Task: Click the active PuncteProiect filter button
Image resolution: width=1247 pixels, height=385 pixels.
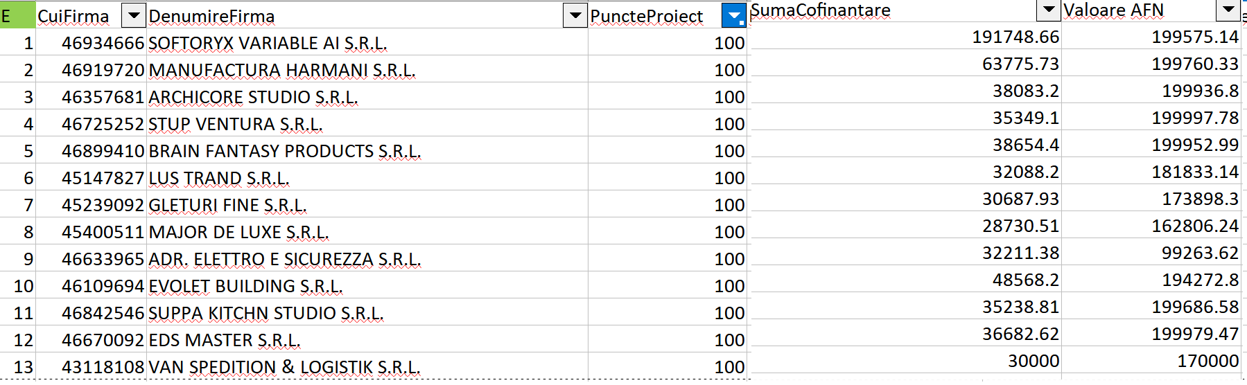Action: point(733,15)
